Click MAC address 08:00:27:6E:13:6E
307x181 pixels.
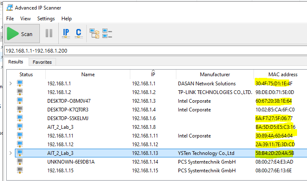(x=273, y=171)
